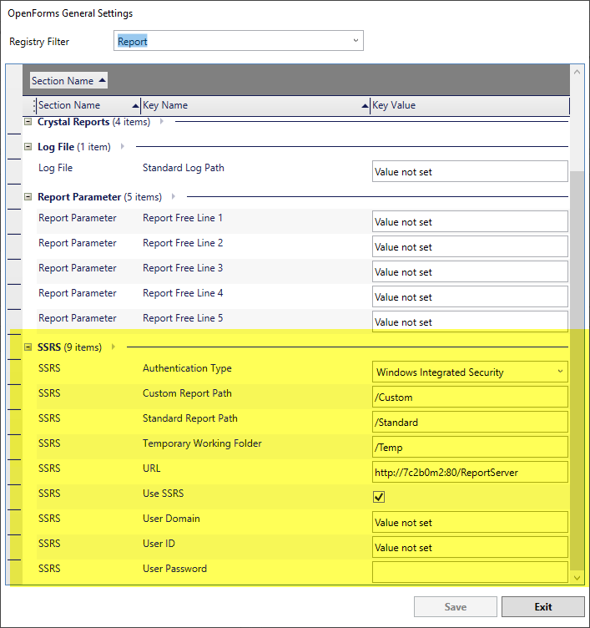Click the Exit button

pos(542,607)
